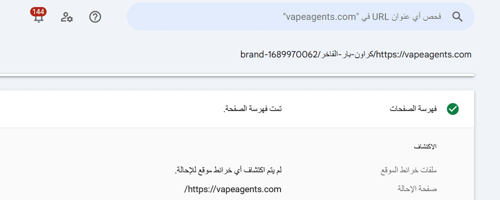500x200 pixels.
Task: Open the referring page https://vapeagents.com/ link
Action: (x=233, y=189)
